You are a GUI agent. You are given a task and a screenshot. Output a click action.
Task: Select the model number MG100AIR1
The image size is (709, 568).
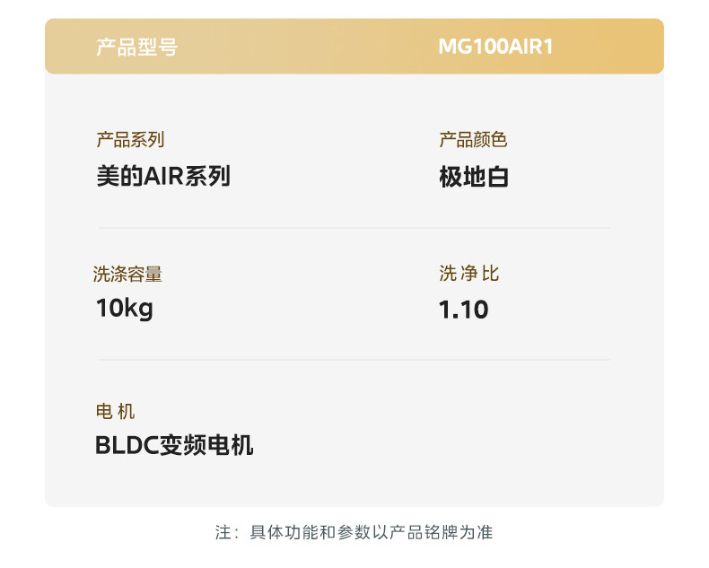(495, 47)
